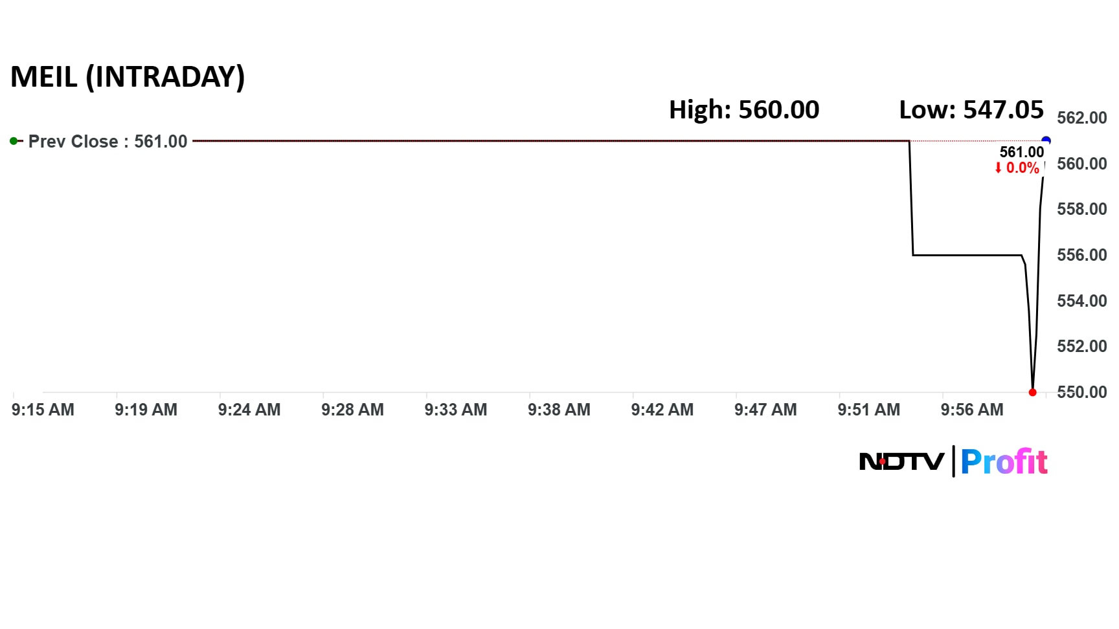Viewport: 1119px width, 629px height.
Task: Click the 562.00 price axis label
Action: tap(1081, 118)
